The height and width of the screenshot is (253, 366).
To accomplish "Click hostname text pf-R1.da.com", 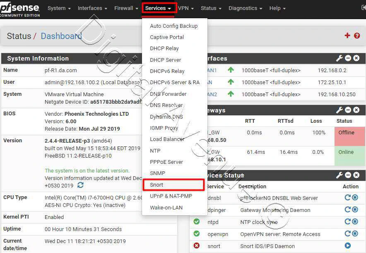I will 61,71.
